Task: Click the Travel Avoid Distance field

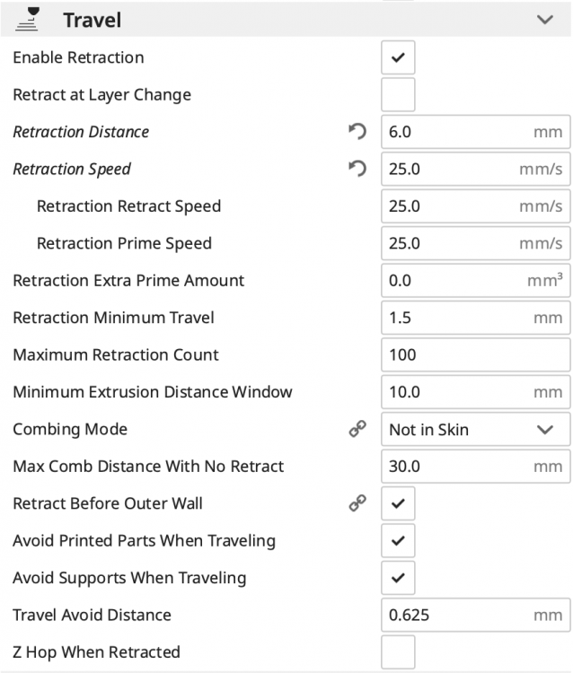Action: (475, 615)
